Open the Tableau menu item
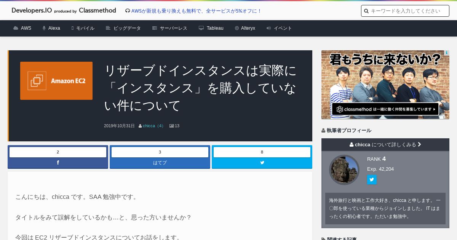Viewport: 457px width, 240px height. pos(211,28)
